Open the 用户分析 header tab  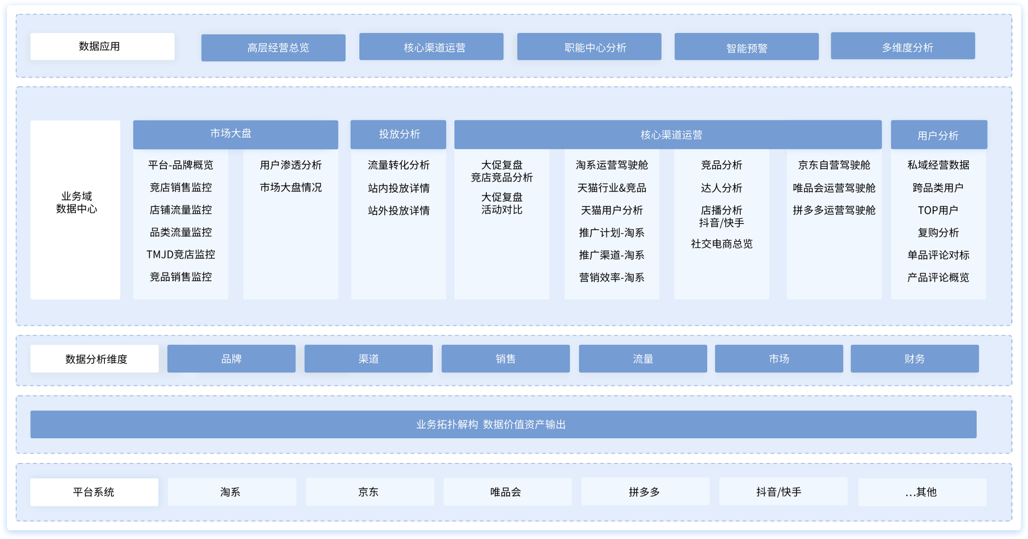939,135
